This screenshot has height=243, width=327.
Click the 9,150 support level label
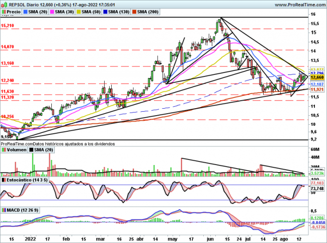pos(7,136)
